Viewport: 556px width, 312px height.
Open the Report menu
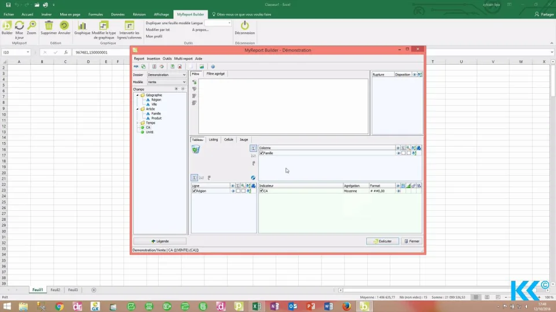(139, 59)
